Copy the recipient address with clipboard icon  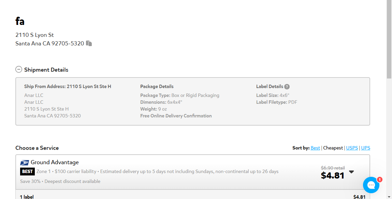(x=89, y=43)
